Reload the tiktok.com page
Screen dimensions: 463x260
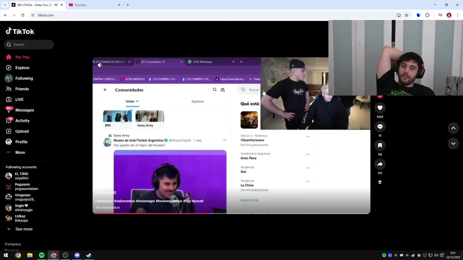pyautogui.click(x=22, y=15)
